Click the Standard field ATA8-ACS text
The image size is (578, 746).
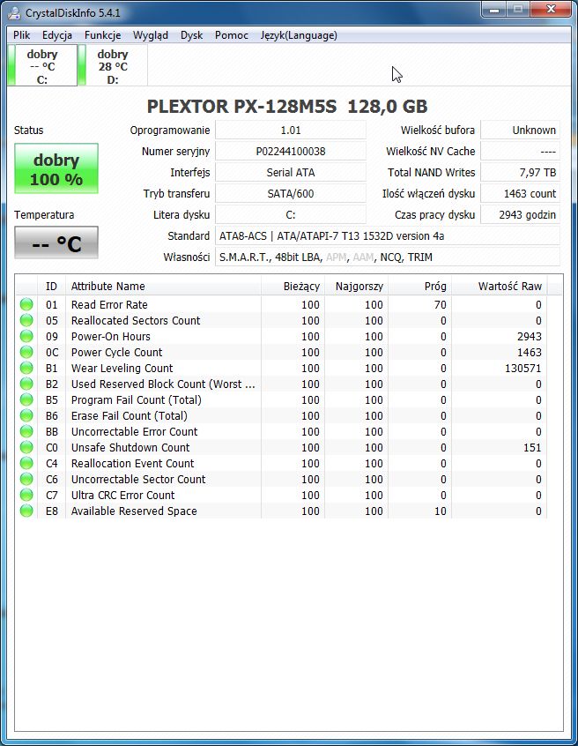388,235
